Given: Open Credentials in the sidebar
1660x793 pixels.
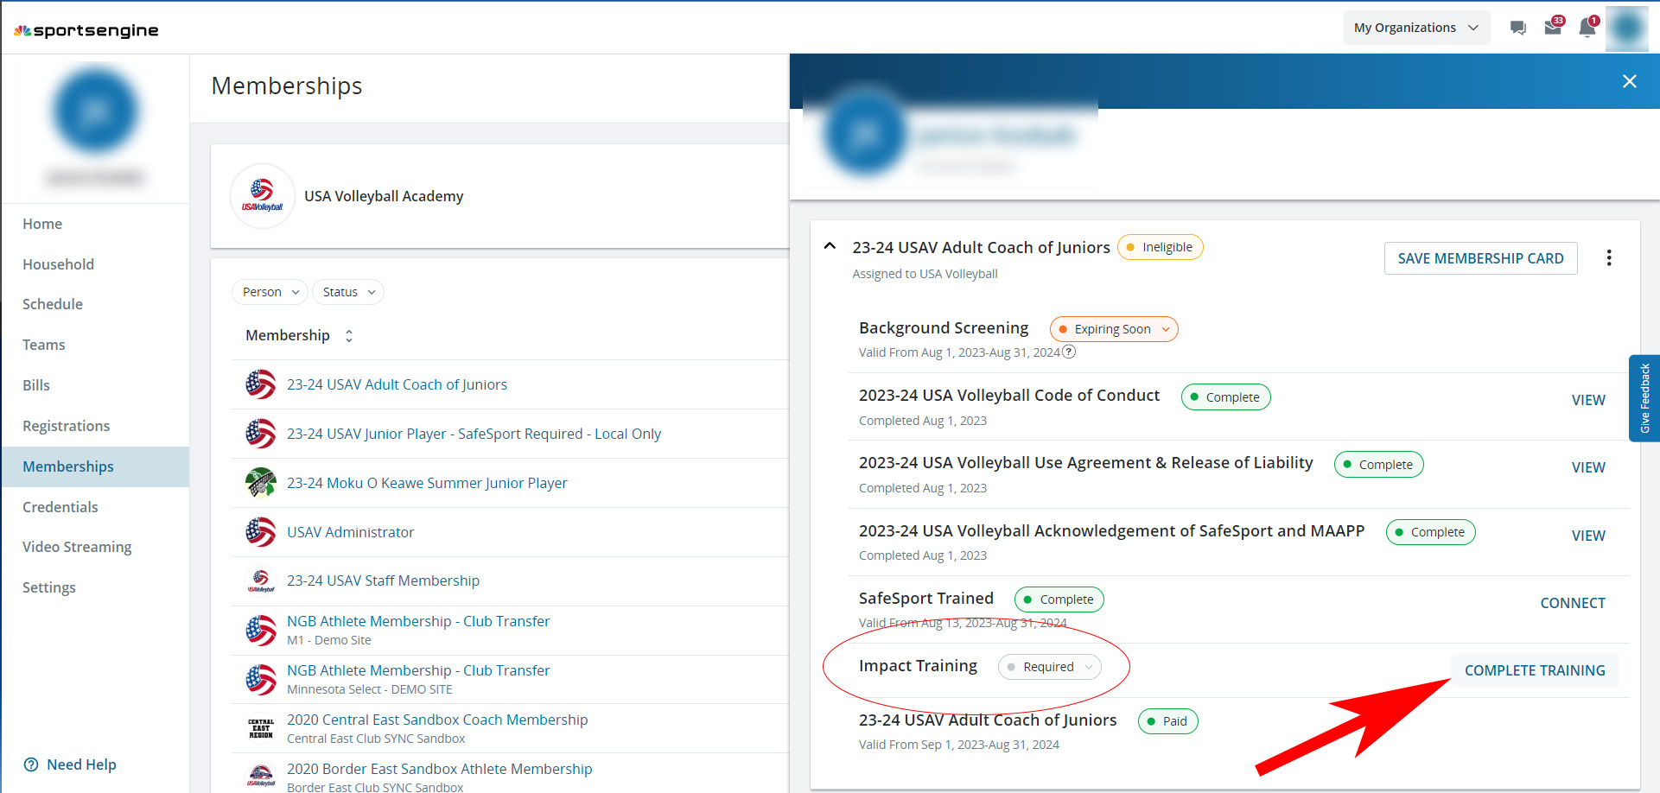Looking at the screenshot, I should (x=60, y=507).
